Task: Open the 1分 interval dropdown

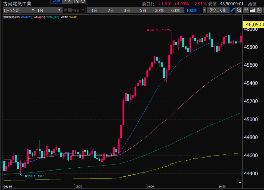Action: (48, 10)
